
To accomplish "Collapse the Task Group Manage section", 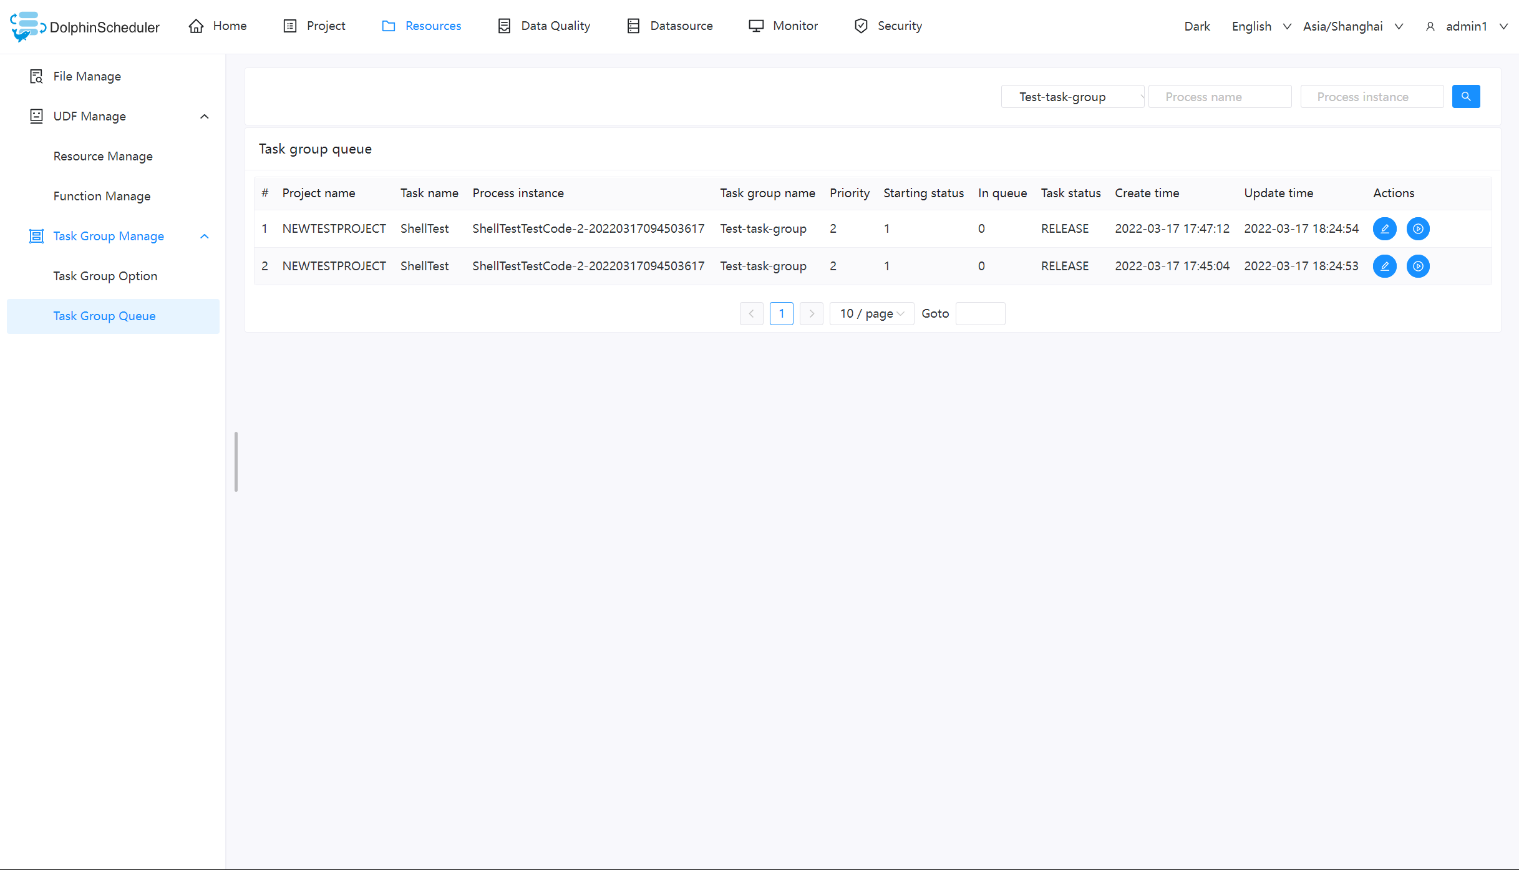I will coord(204,237).
